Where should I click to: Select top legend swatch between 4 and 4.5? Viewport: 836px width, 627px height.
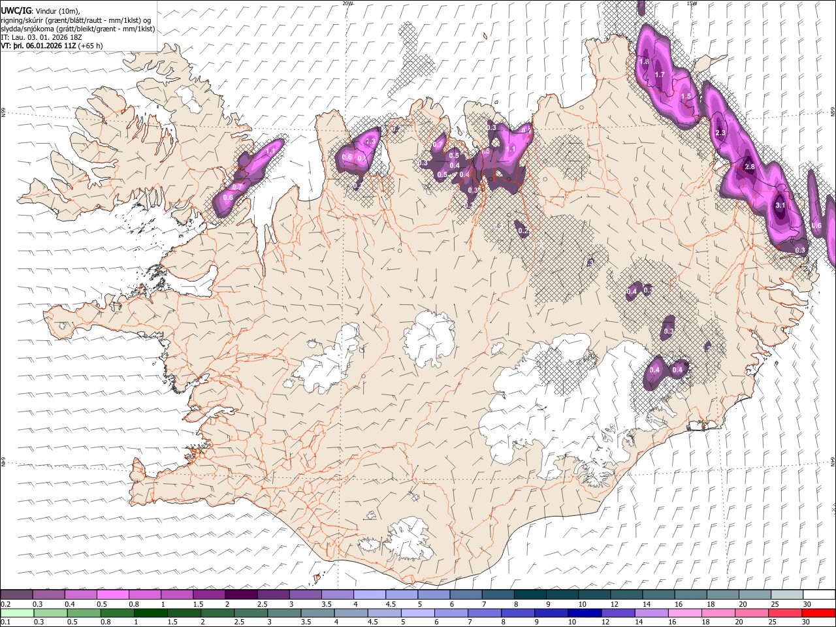point(370,594)
